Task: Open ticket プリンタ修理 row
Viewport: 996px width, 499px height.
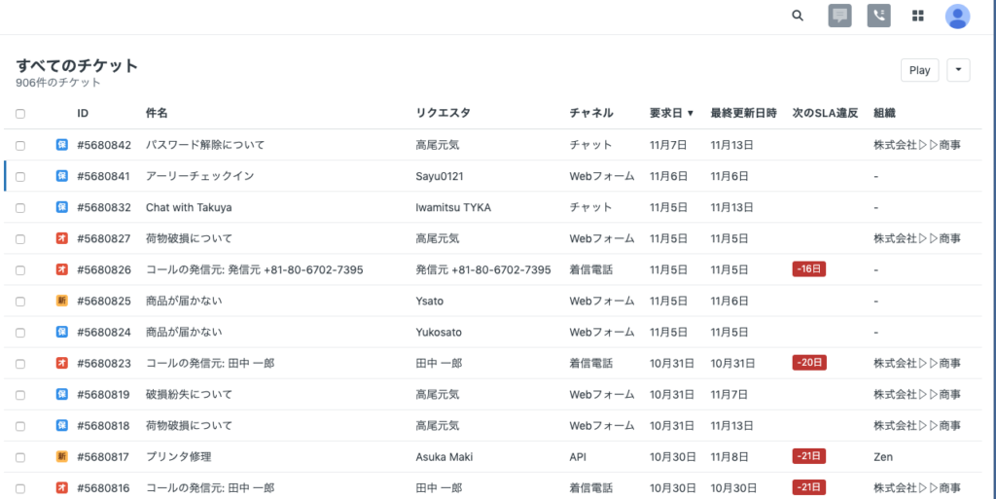Action: click(x=493, y=456)
